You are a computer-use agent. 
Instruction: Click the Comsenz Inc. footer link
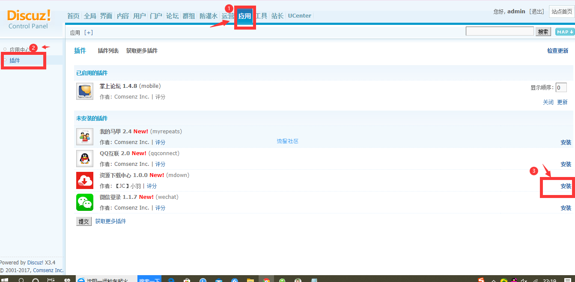[x=48, y=270]
